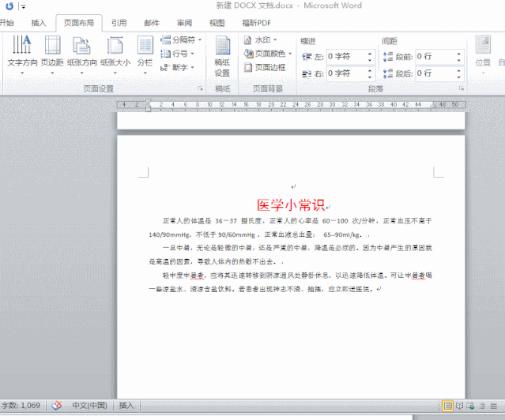Viewport: 505px width, 420px height.
Task: Click the proofing errors icon in status bar
Action: [56, 405]
